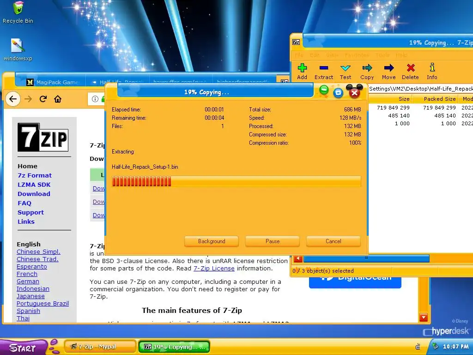This screenshot has width=473, height=355.
Task: Open the MagiPack Games browser tab
Action: pos(53,82)
